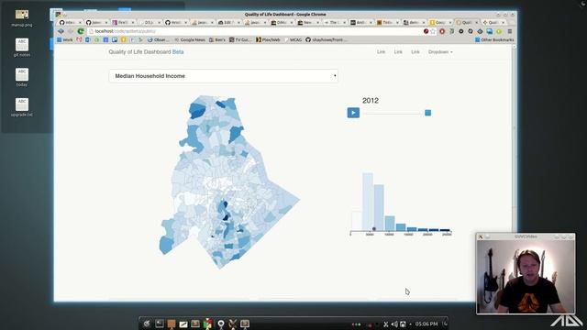Open Chrome's hamburger menu
Image resolution: width=587 pixels, height=330 pixels.
click(x=509, y=31)
